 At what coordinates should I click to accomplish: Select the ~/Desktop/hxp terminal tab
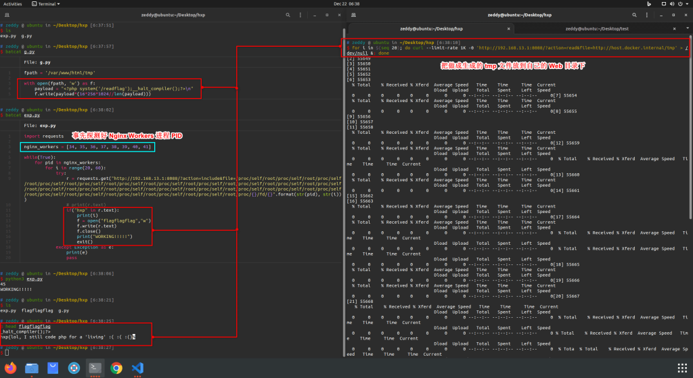430,28
